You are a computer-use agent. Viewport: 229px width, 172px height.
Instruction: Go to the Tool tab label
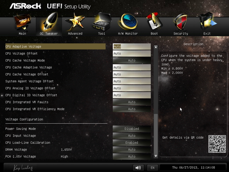102,34
